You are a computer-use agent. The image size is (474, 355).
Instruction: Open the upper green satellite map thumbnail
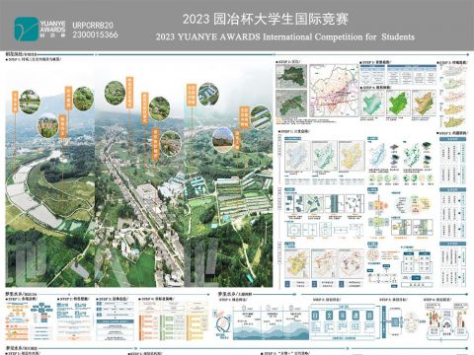click(x=291, y=76)
